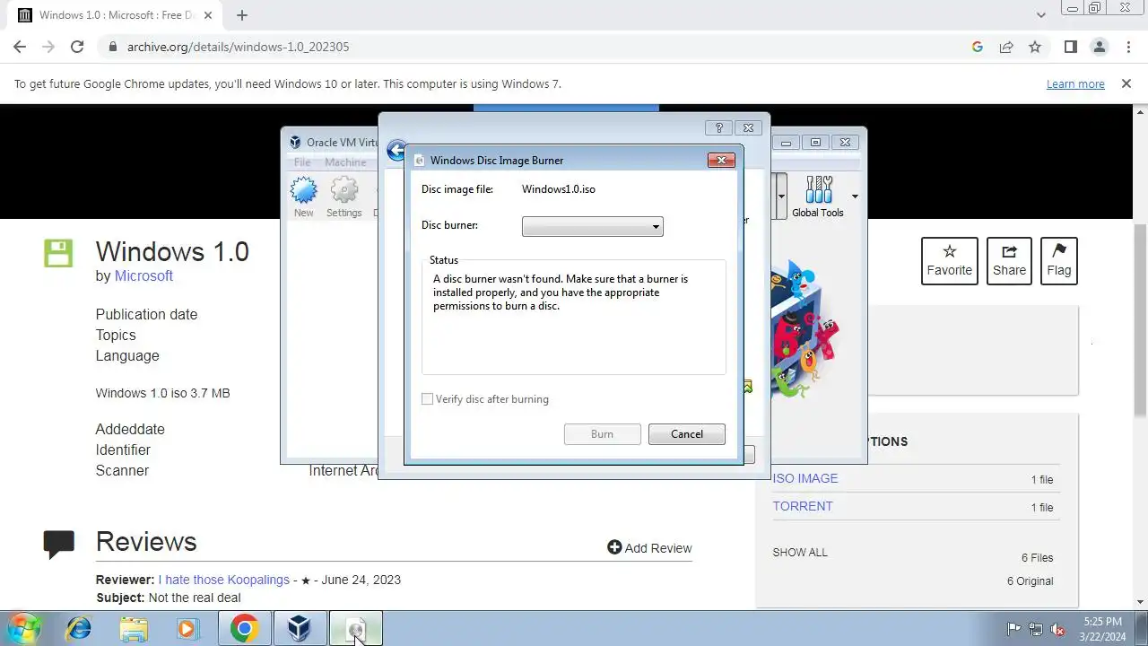Screen dimensions: 1148x646
Task: Open Windows Explorer from taskbar
Action: (134, 629)
